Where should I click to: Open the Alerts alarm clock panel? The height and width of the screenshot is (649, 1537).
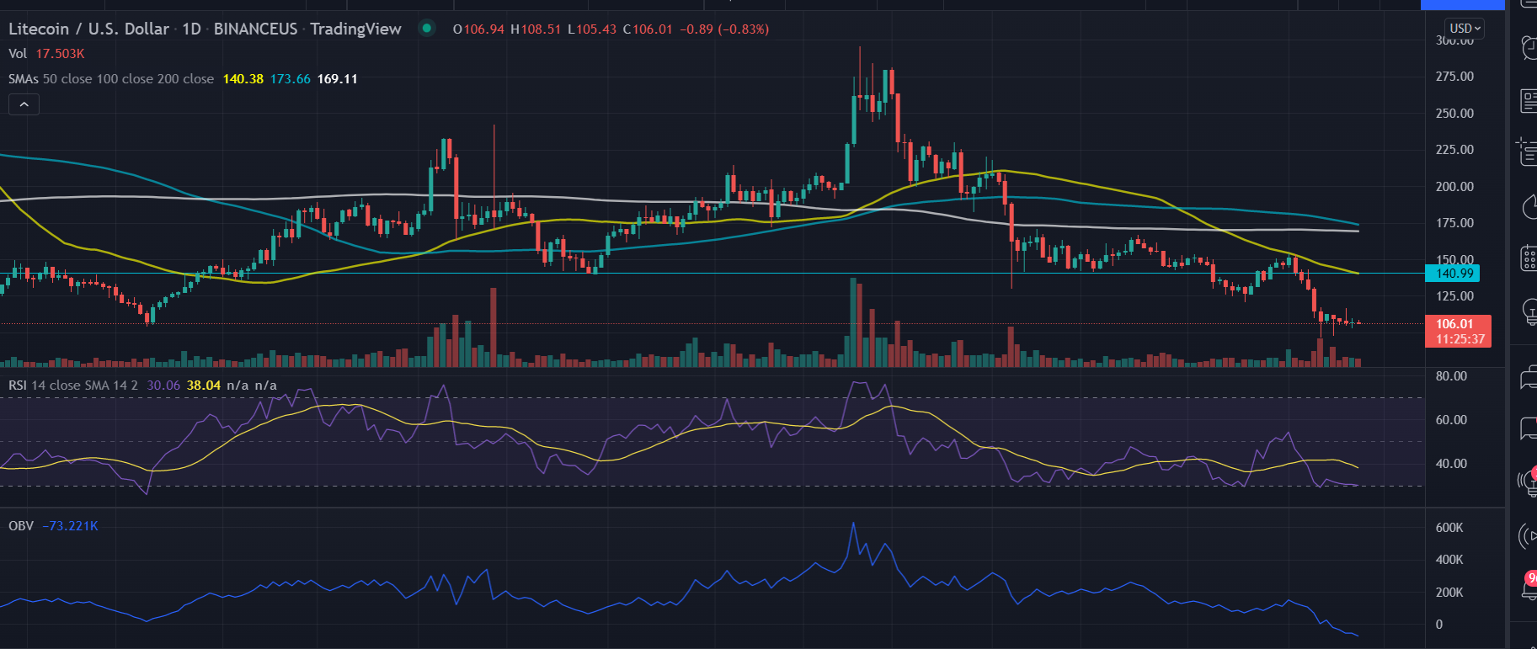[x=1529, y=48]
